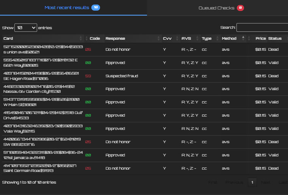Click the red 0 queued count badge
The height and width of the screenshot is (195, 288).
(x=240, y=8)
